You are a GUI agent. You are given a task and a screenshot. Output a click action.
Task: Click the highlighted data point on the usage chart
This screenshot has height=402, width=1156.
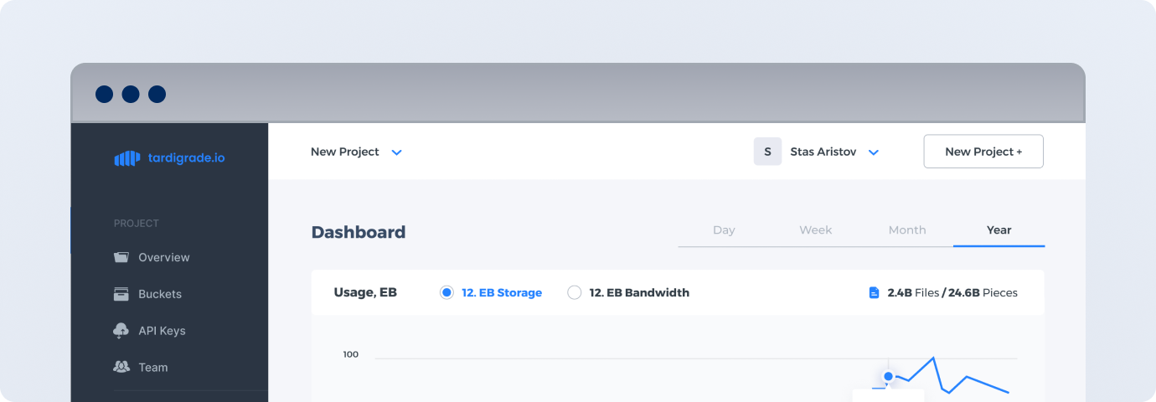(888, 376)
